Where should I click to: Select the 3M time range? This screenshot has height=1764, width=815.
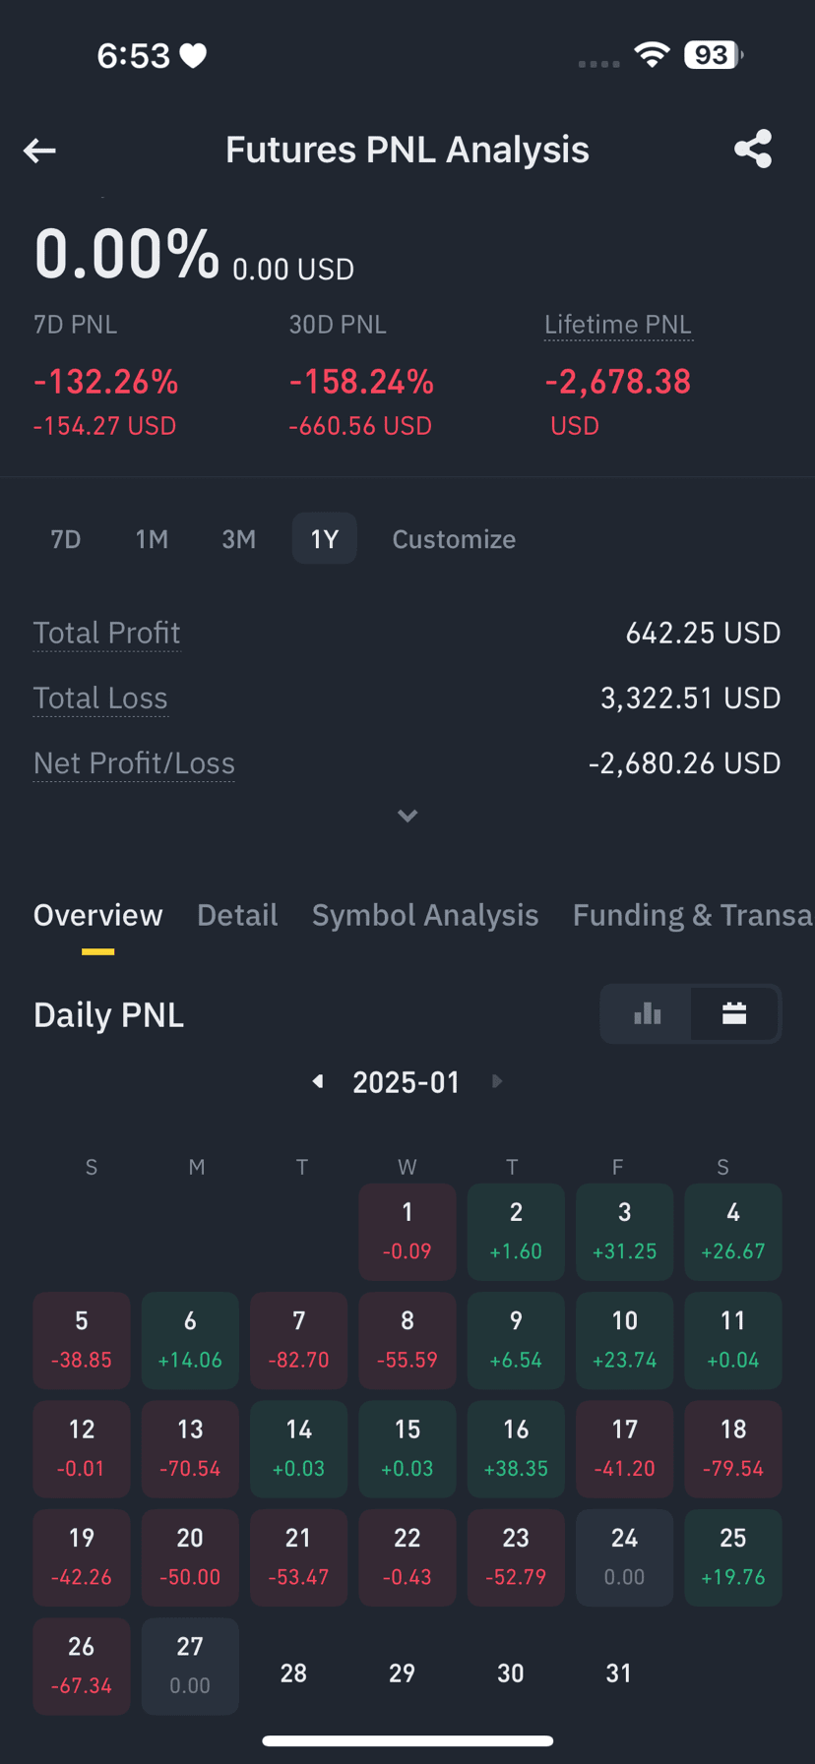(x=238, y=539)
